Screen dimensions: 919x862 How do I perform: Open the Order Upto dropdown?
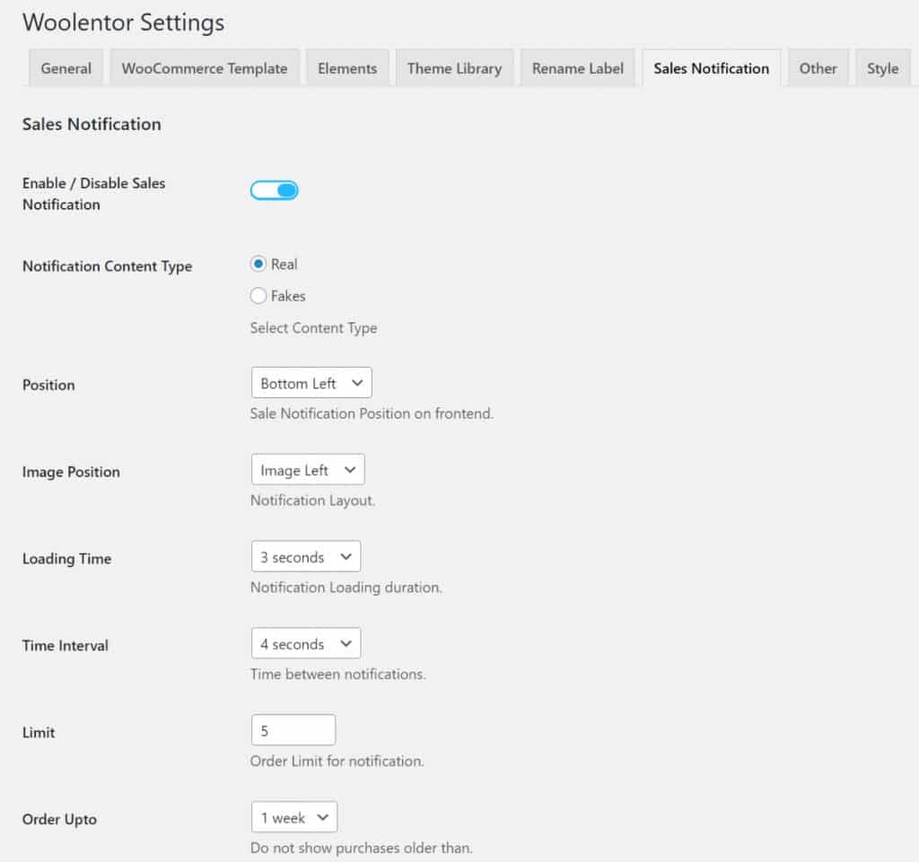[x=293, y=816]
